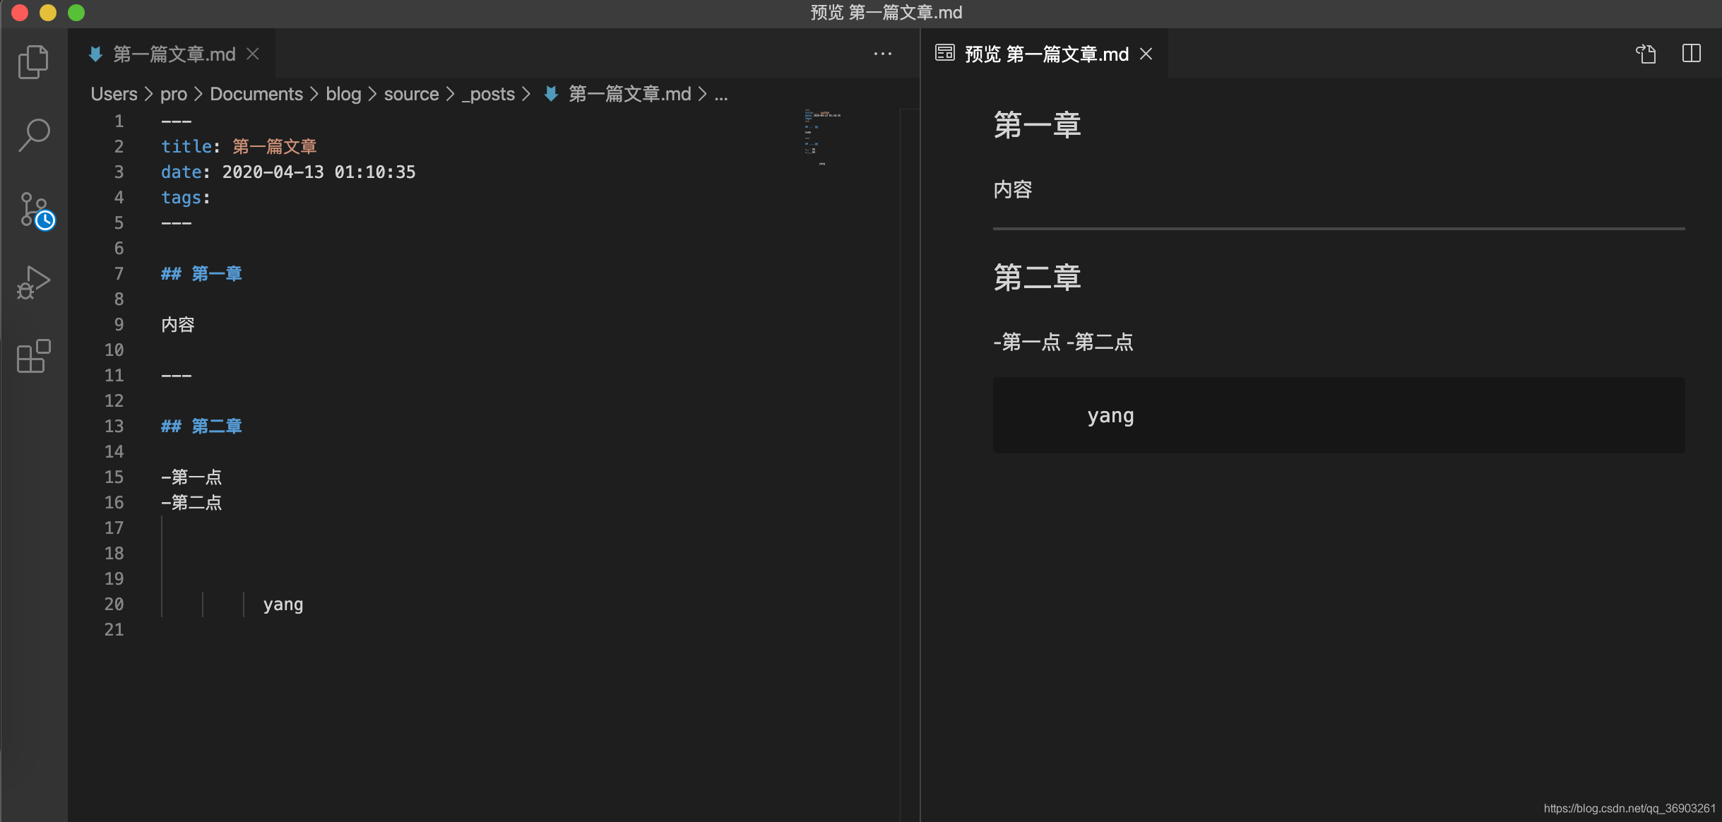The height and width of the screenshot is (822, 1722).
Task: Expand the breadcrumb ellipsis symbol list
Action: (720, 94)
